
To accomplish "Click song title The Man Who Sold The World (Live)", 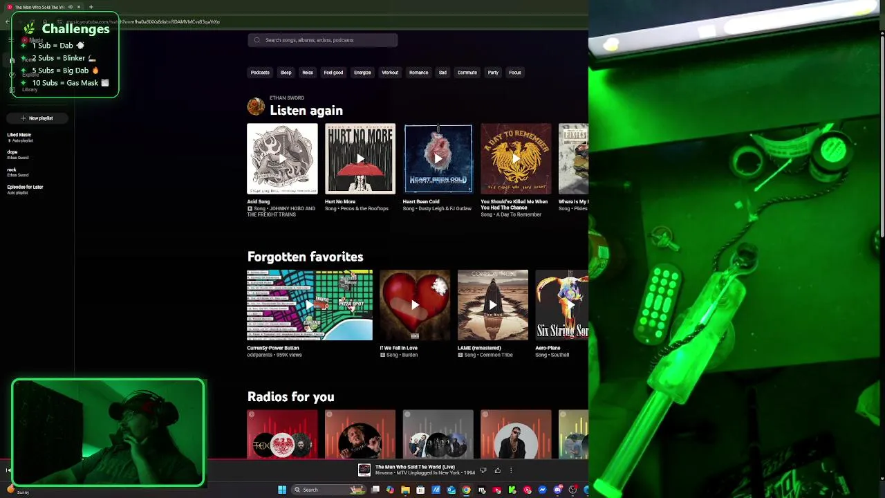I will point(415,467).
